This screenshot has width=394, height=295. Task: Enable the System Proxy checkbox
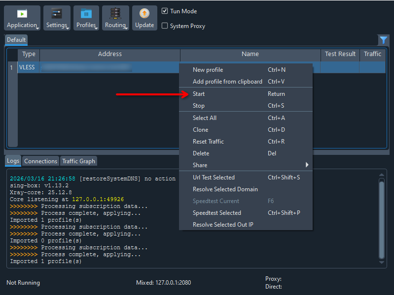coord(165,26)
